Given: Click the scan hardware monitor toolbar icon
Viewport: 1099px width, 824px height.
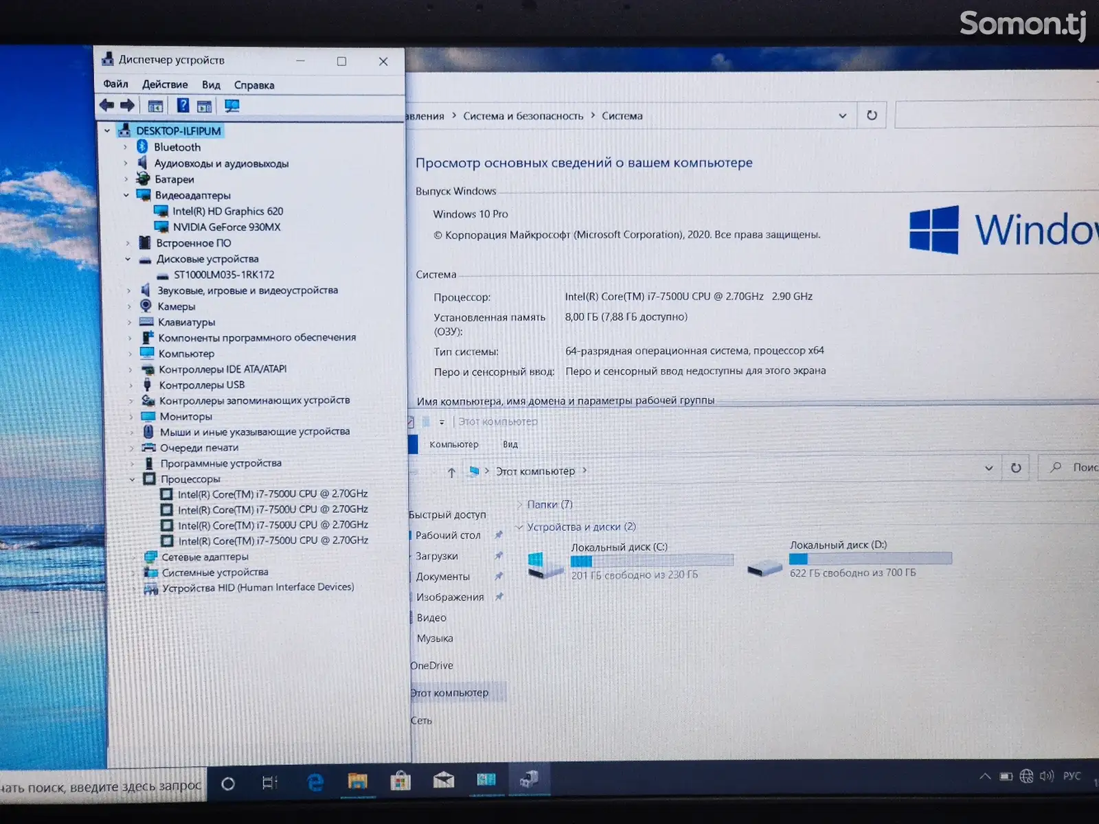Looking at the screenshot, I should pyautogui.click(x=232, y=106).
